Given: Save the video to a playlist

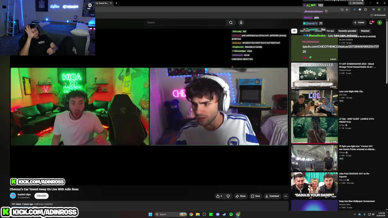Looking at the screenshot, I should [255, 196].
